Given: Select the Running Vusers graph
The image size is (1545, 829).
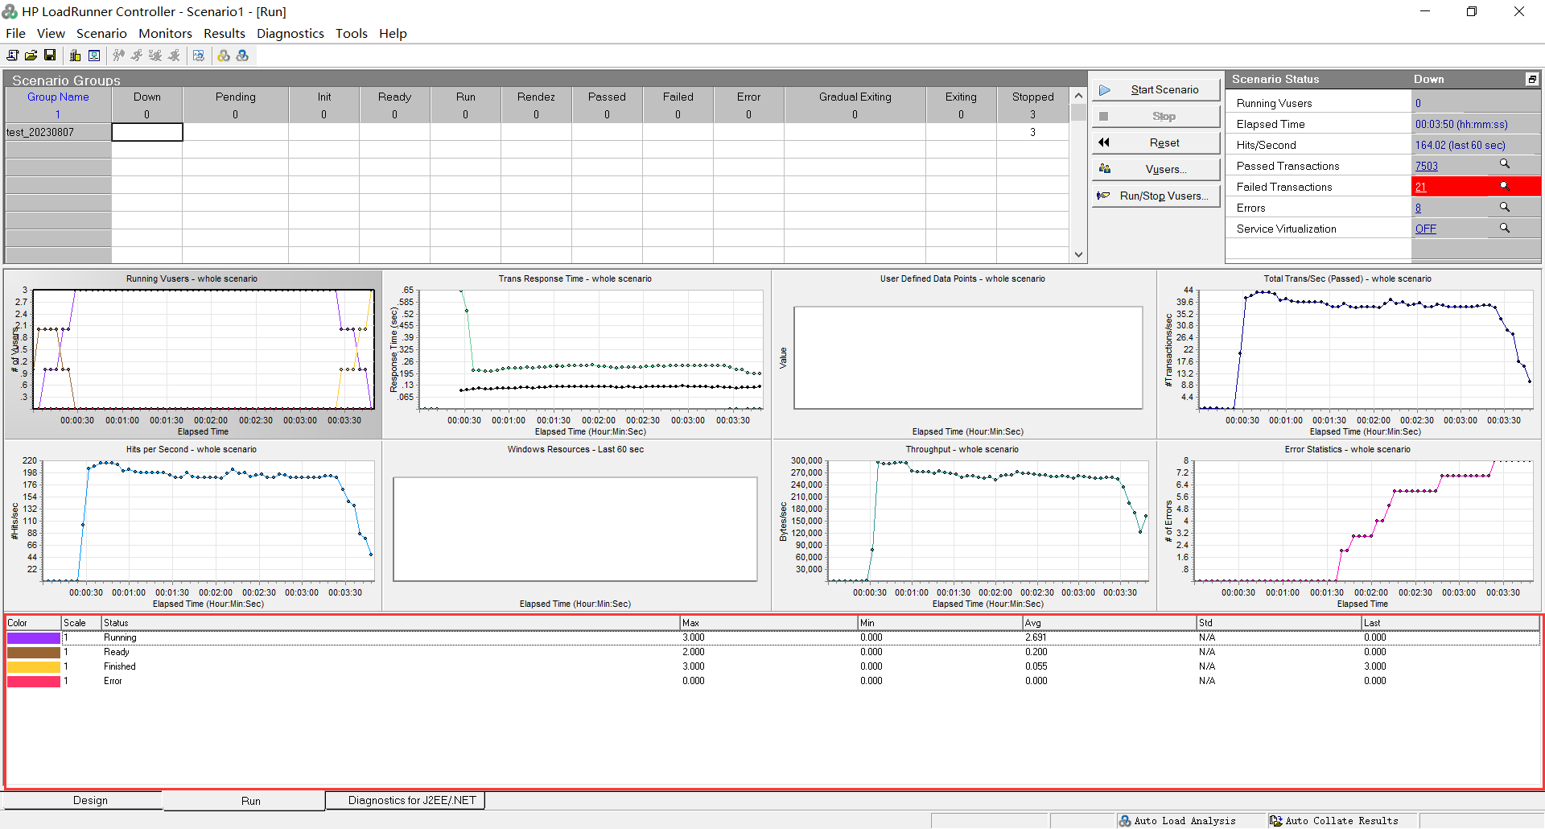Looking at the screenshot, I should tap(193, 353).
